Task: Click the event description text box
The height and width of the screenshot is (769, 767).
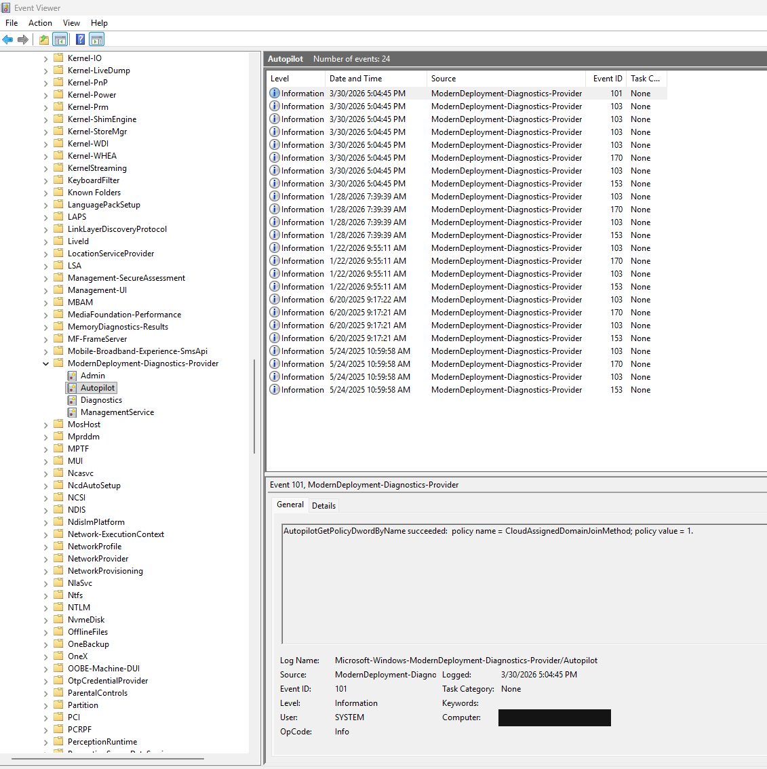Action: 524,584
